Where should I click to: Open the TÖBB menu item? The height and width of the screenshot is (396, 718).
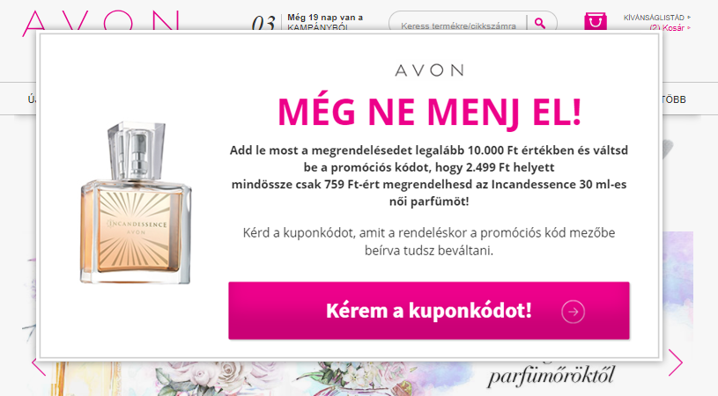tap(674, 99)
